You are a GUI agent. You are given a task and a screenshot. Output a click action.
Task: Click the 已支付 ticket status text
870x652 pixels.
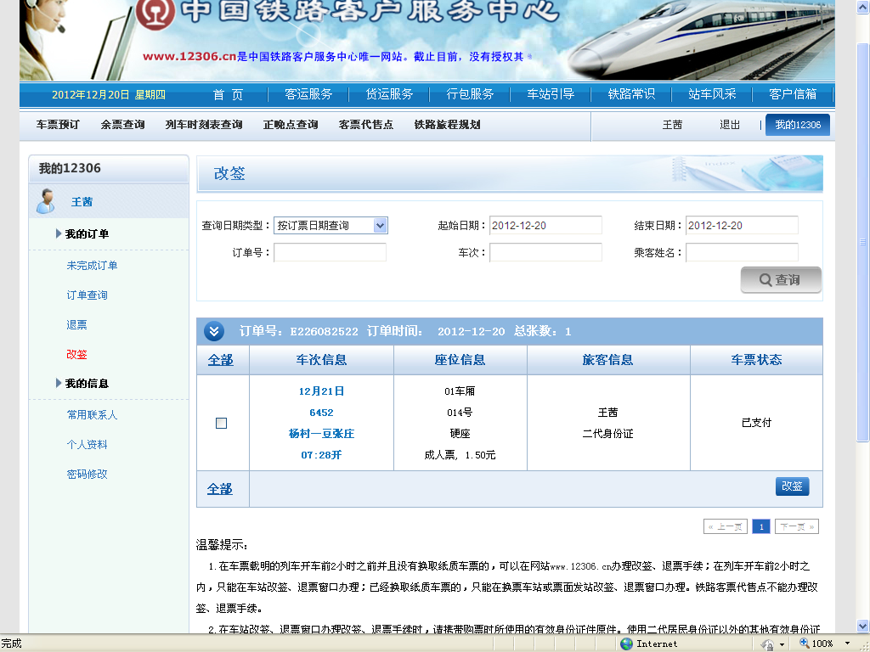coord(756,423)
